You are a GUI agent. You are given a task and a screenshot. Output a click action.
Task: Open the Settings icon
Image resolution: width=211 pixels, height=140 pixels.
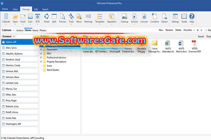tap(175, 16)
